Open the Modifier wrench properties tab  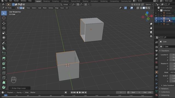pos(156,76)
